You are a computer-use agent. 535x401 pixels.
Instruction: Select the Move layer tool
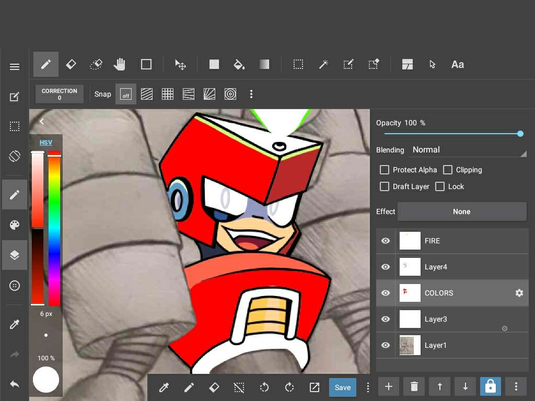(180, 64)
